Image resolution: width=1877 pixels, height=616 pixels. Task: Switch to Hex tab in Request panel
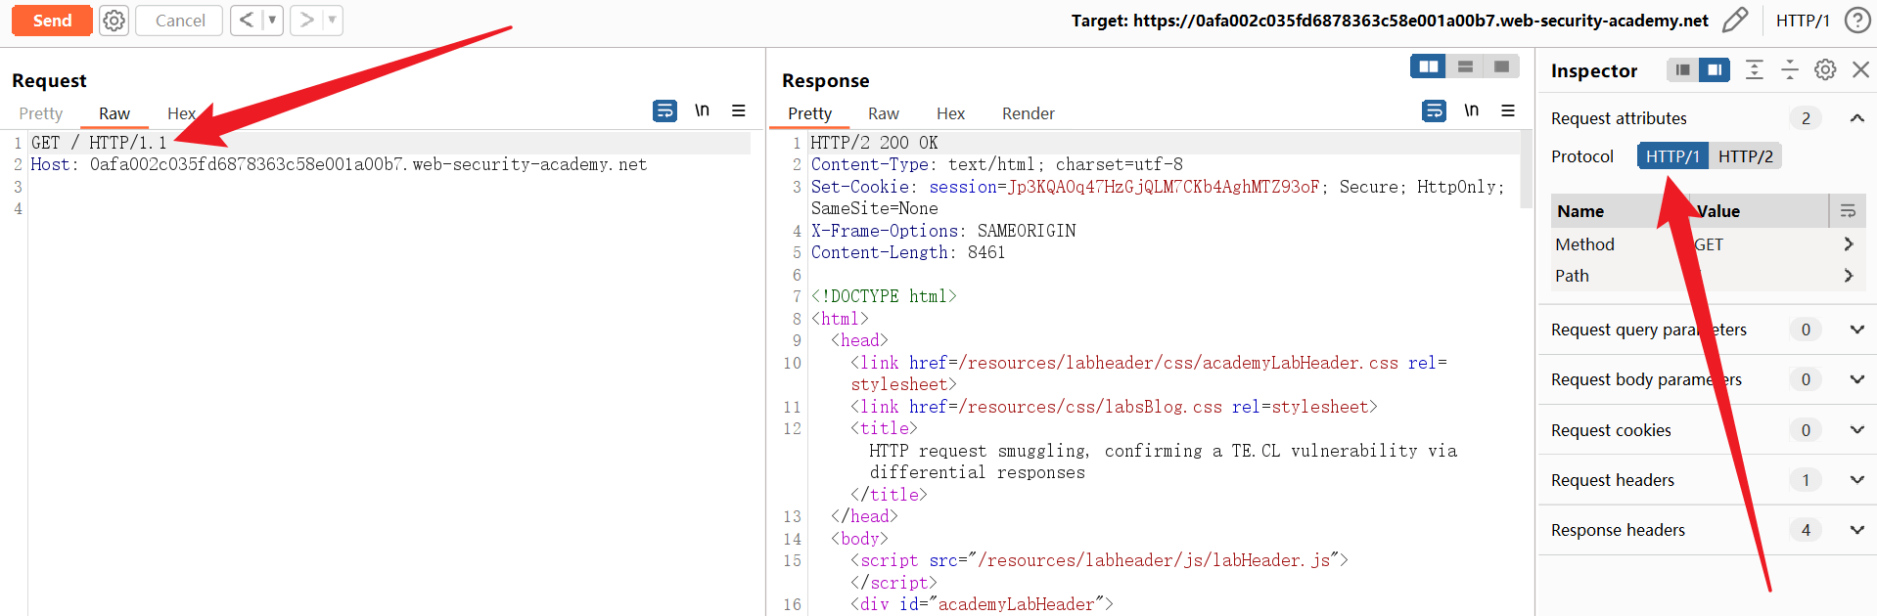pos(181,113)
